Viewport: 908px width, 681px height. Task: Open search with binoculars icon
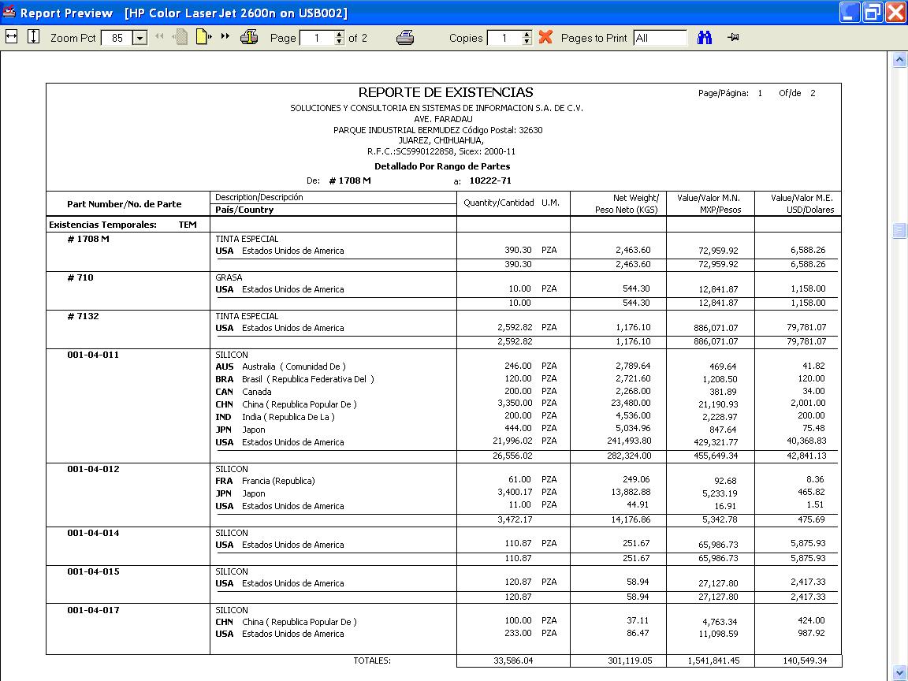pyautogui.click(x=704, y=38)
